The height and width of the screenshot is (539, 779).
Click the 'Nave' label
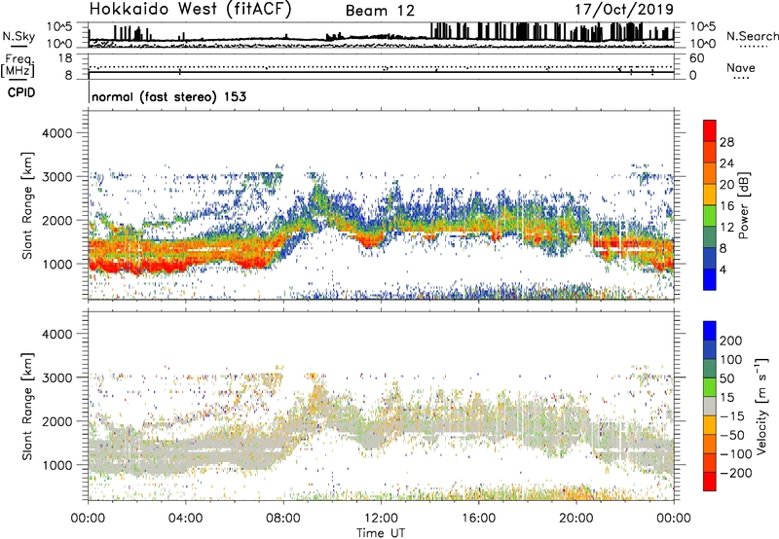pyautogui.click(x=741, y=67)
